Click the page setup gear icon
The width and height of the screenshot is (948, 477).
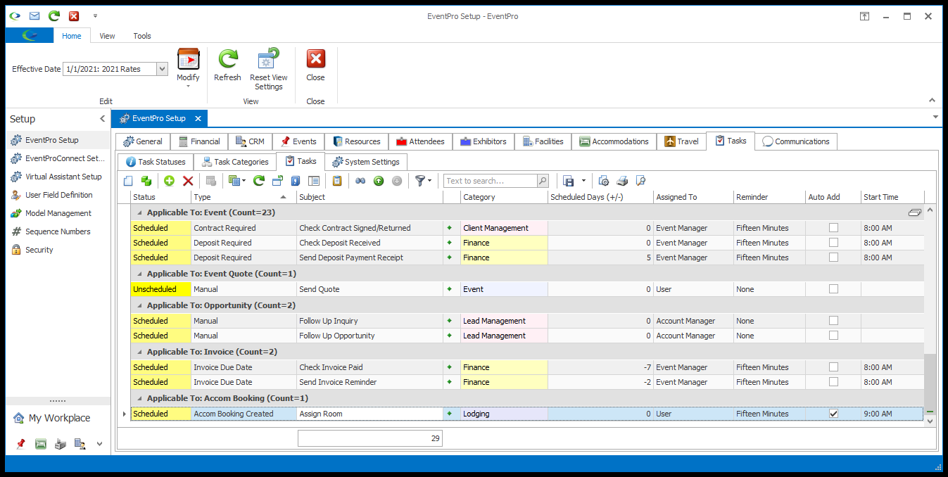click(604, 181)
